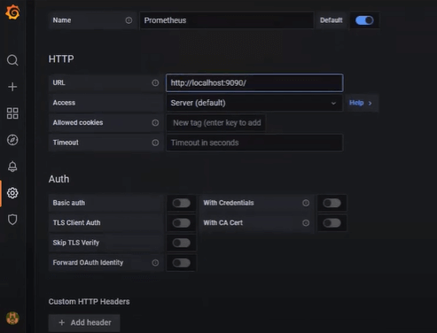Show info tooltip for Timeout

point(155,143)
